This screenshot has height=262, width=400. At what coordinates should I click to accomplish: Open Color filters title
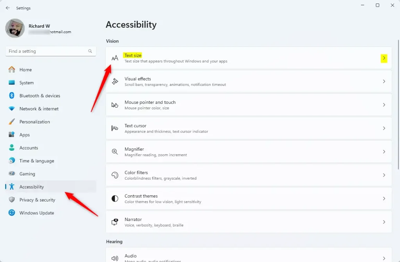136,173
